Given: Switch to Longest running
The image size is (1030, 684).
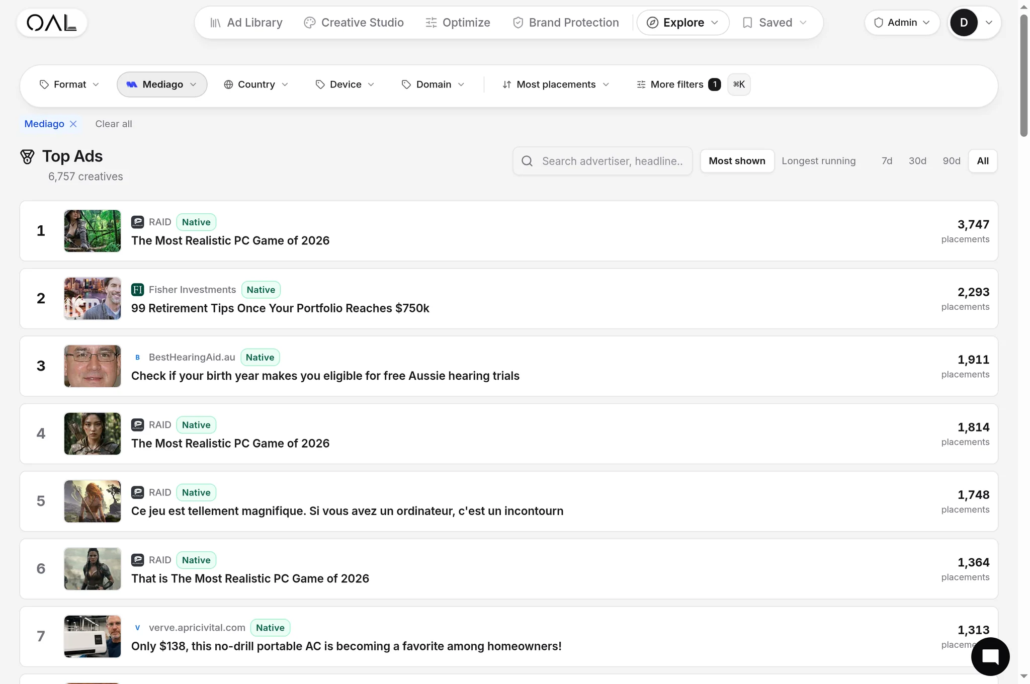Looking at the screenshot, I should [x=818, y=161].
